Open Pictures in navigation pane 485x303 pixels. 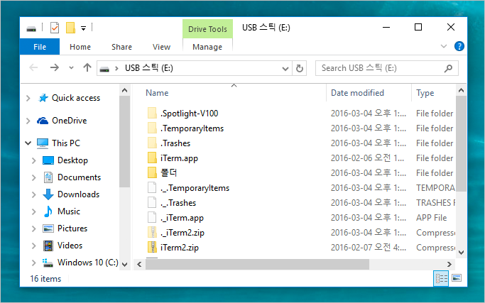tap(72, 228)
